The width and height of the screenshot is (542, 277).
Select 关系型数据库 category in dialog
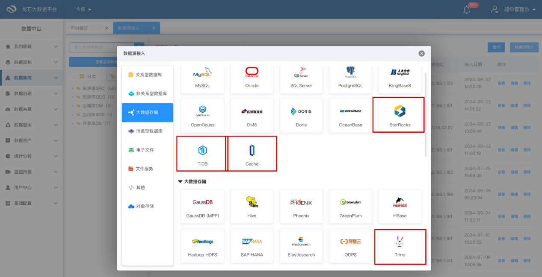tap(148, 75)
